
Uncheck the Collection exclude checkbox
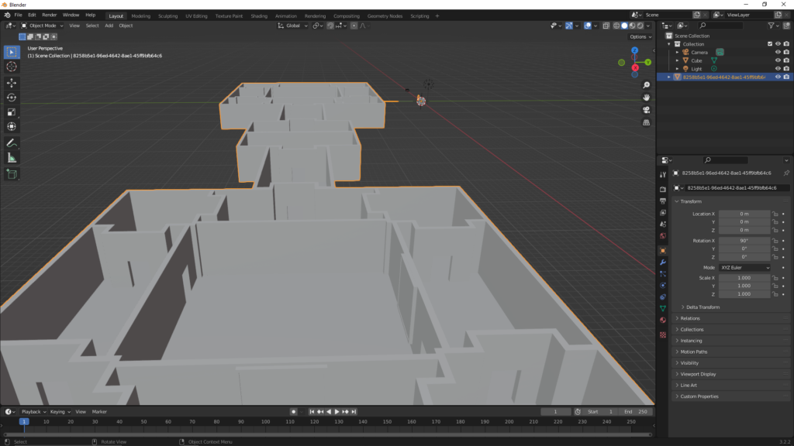point(770,44)
